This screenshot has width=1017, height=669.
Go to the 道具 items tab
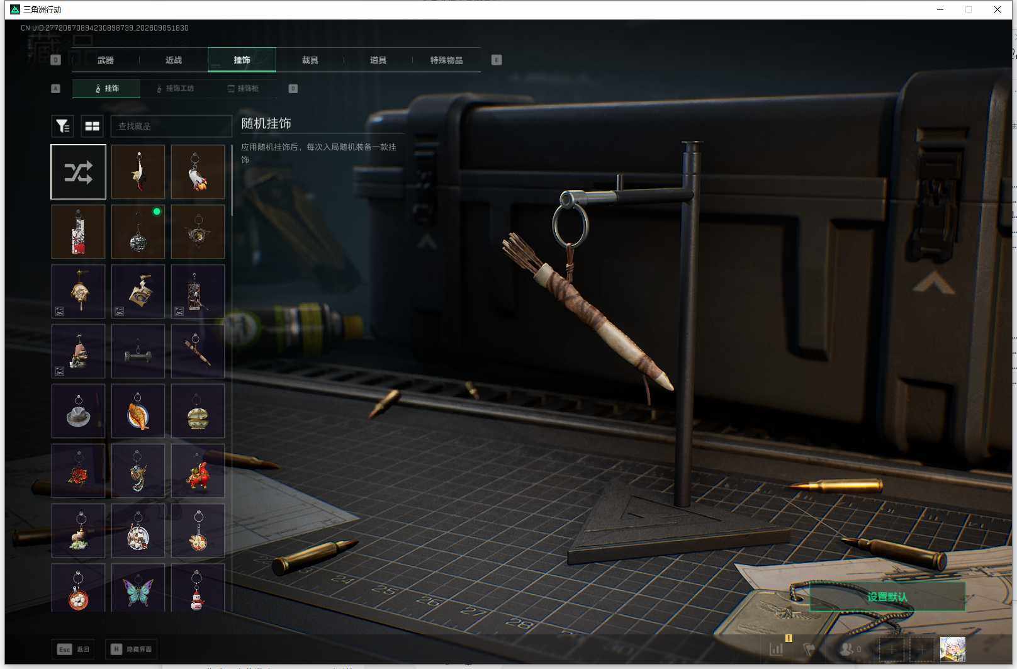378,60
